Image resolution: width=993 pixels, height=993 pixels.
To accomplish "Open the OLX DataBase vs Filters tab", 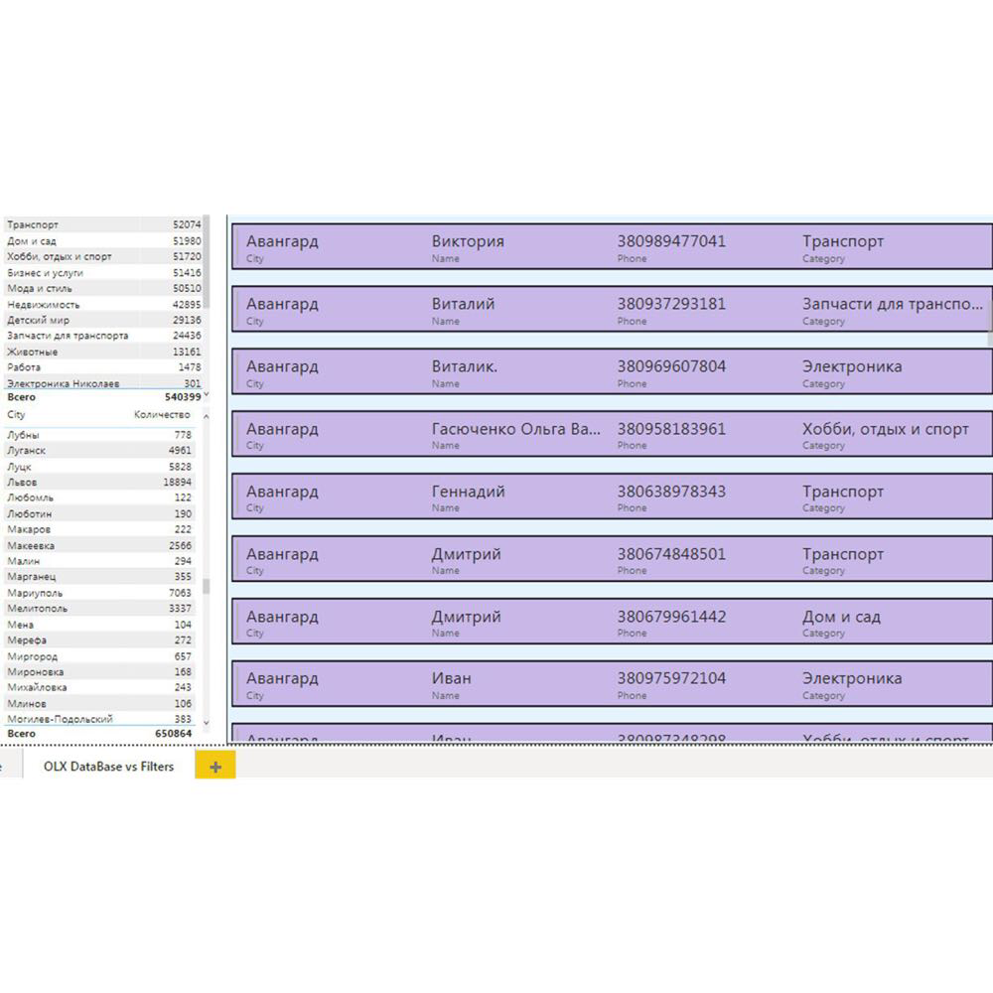I will click(x=108, y=767).
